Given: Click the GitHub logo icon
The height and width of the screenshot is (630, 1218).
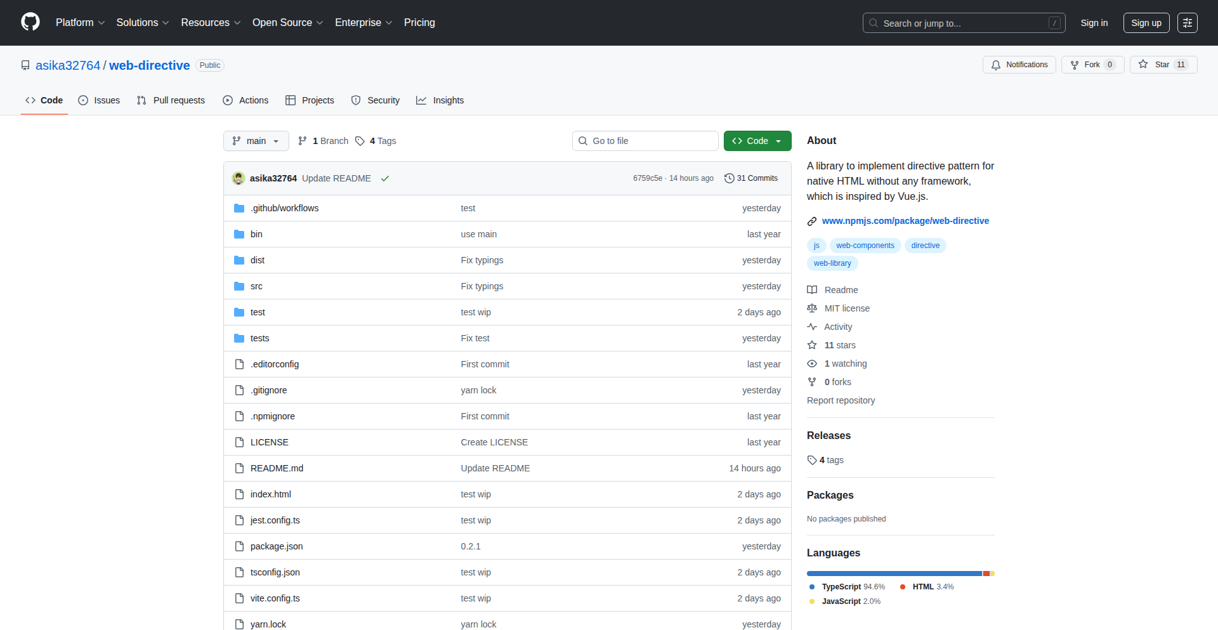Looking at the screenshot, I should 30,22.
